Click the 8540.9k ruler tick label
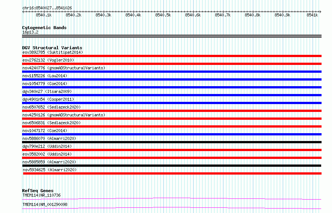Image resolution: width=332 pixels, height=213 pixels. pyautogui.click(x=282, y=15)
